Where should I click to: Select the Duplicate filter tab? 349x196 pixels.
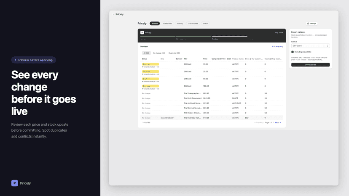click(174, 53)
